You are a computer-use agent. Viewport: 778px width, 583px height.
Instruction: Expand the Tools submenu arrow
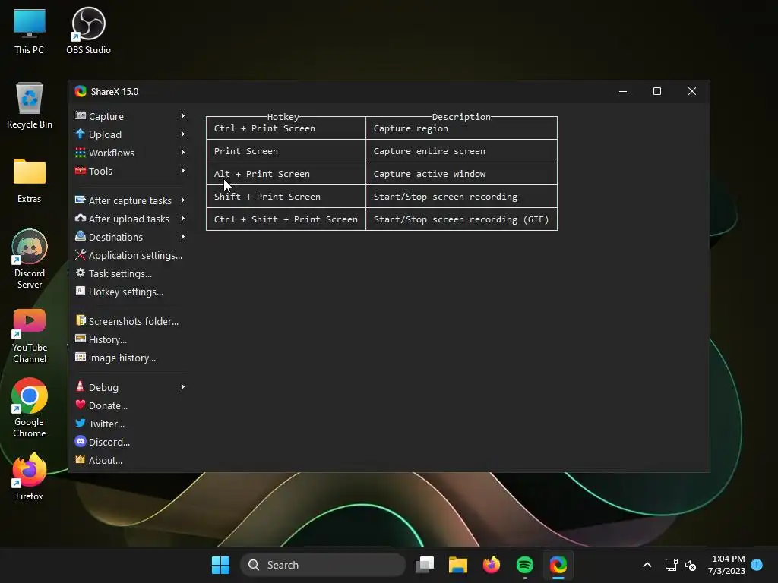pyautogui.click(x=182, y=171)
